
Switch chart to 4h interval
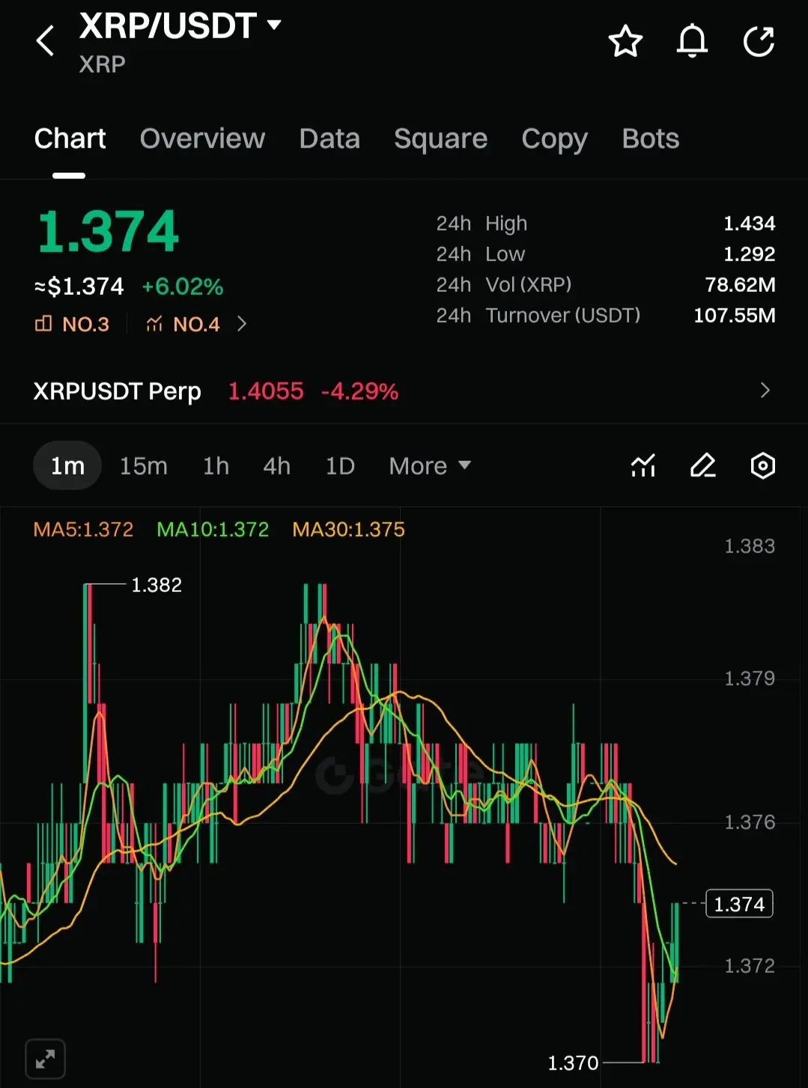276,465
